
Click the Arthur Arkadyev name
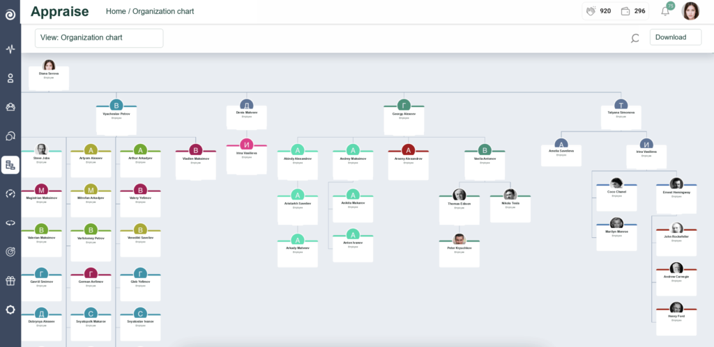tap(140, 158)
